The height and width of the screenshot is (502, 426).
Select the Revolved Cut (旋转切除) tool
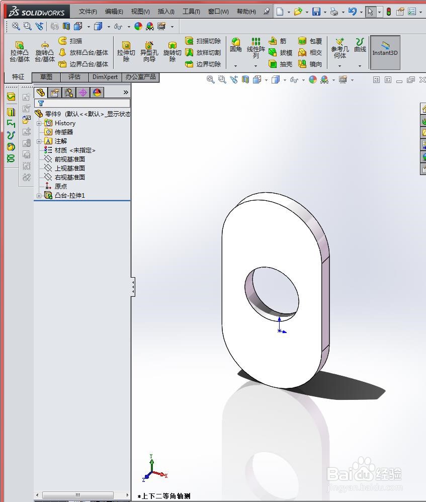172,51
